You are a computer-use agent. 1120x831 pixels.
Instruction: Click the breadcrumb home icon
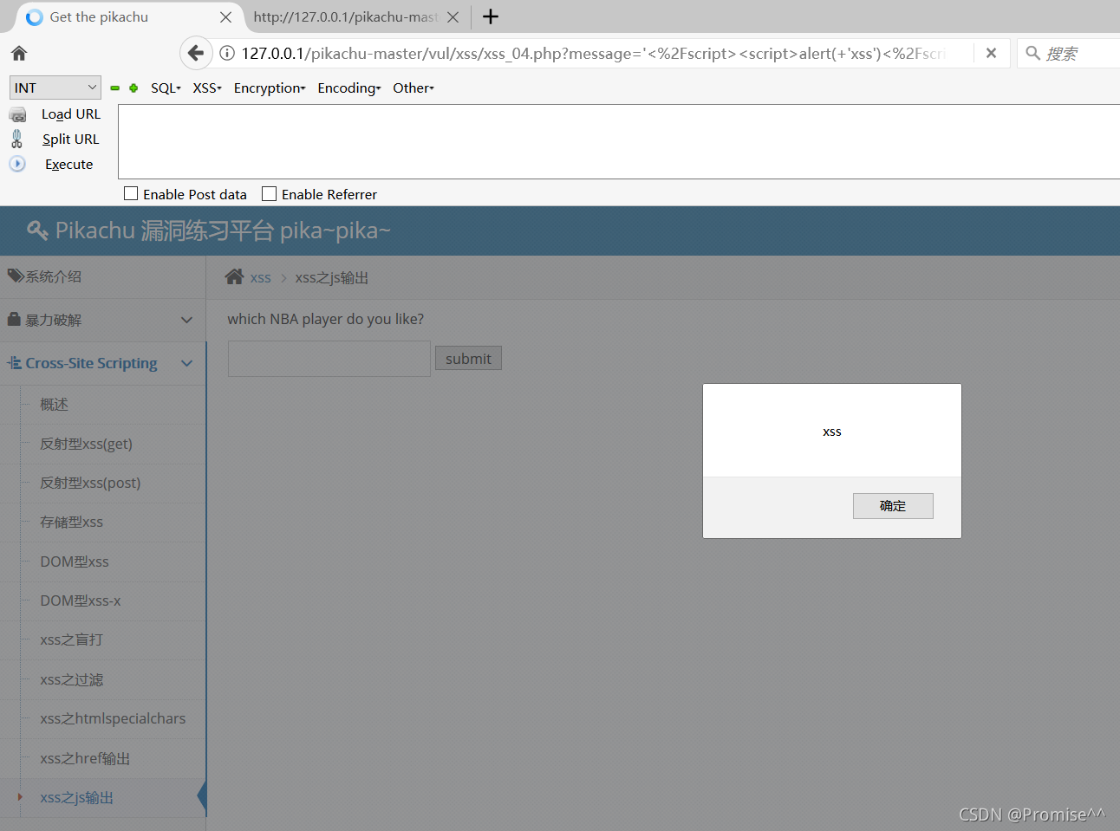(234, 277)
